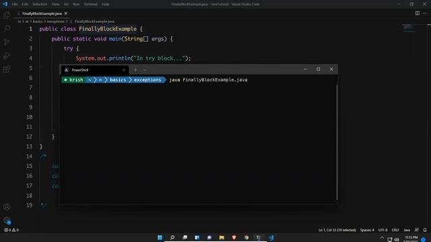This screenshot has width=431, height=242.
Task: Click the VS Code logo icon
Action: click(5, 4)
